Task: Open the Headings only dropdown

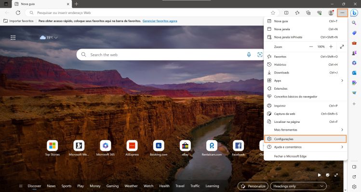Action: (299, 186)
